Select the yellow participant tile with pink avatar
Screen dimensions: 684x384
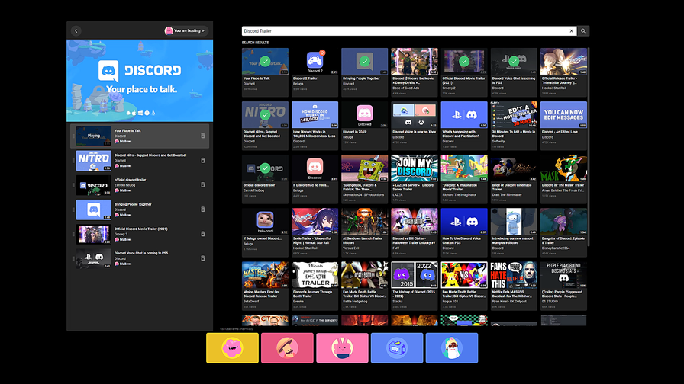click(x=233, y=348)
